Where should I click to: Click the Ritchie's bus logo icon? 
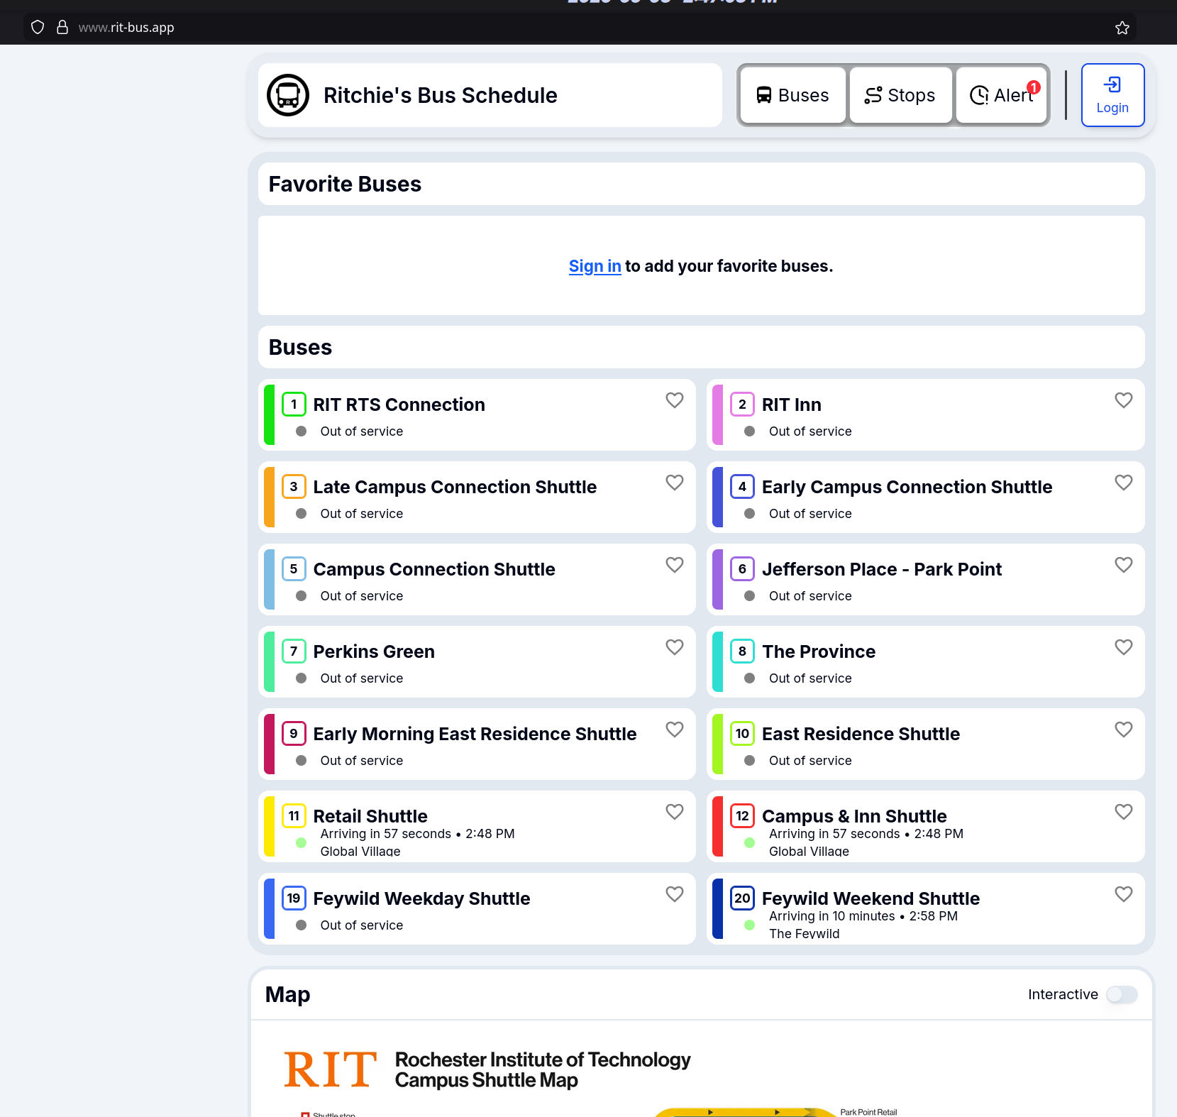[288, 95]
